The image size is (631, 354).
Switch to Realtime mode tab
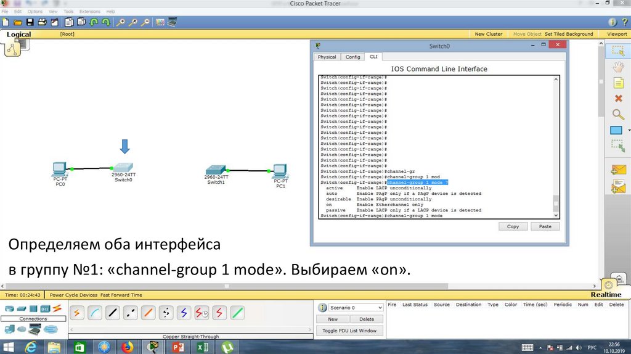[x=606, y=294]
